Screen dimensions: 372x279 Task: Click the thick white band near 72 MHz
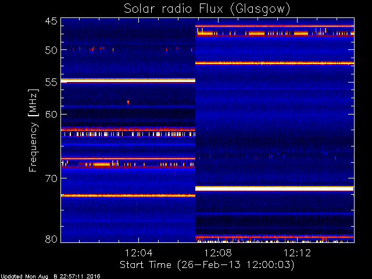coord(274,189)
